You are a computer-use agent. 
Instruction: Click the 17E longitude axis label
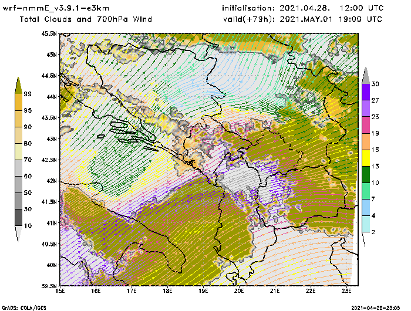tap(132, 291)
